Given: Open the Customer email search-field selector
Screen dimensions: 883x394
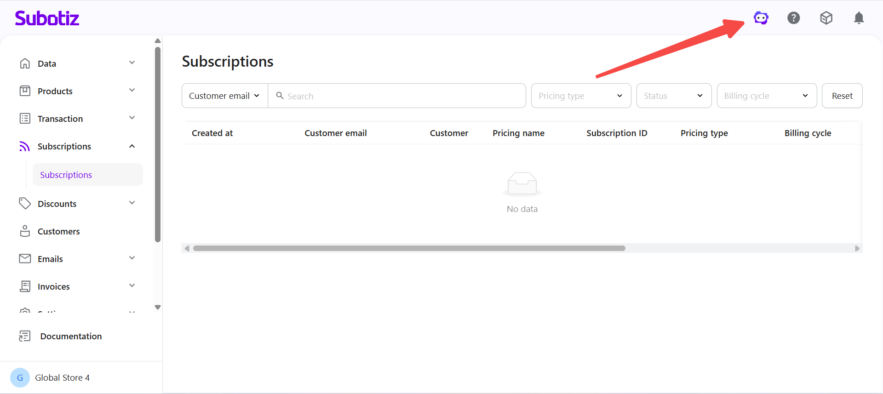Looking at the screenshot, I should point(224,96).
